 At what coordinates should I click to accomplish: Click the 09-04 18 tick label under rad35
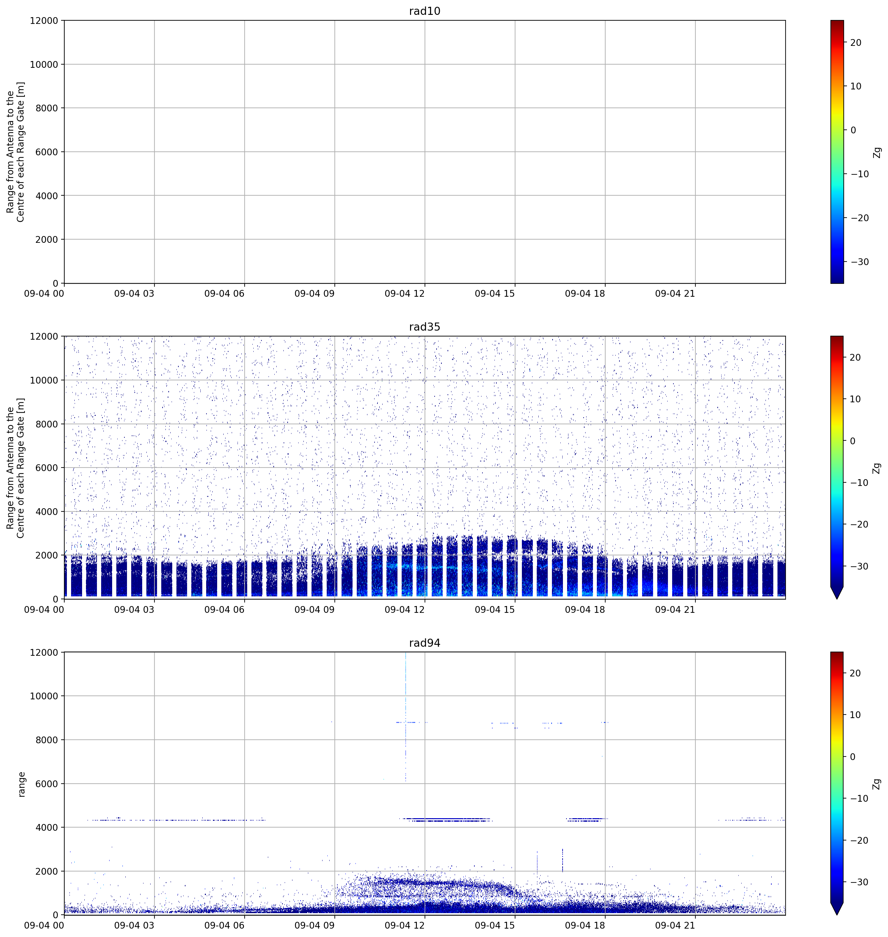[x=585, y=609]
